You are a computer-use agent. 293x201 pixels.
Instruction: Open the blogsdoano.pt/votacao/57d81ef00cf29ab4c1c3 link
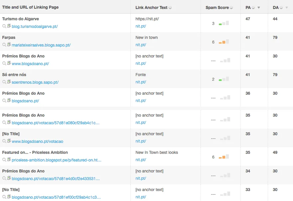pyautogui.click(x=56, y=197)
